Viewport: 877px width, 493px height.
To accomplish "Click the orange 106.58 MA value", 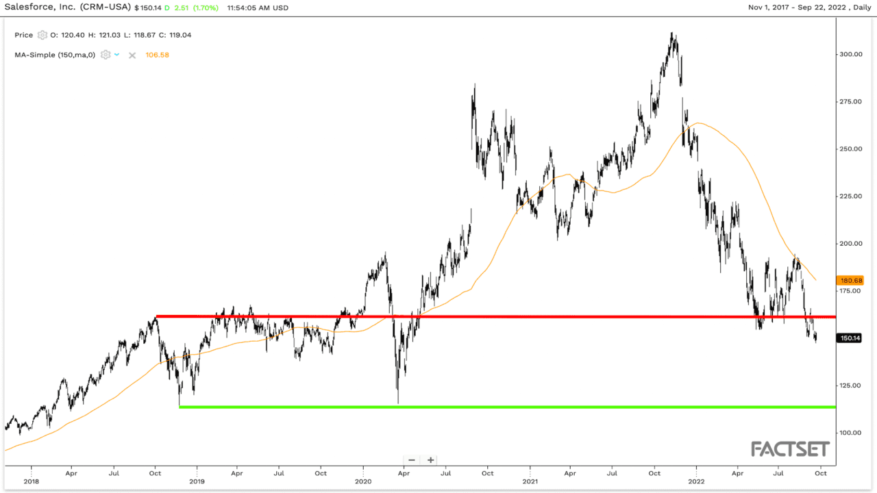I will point(157,55).
